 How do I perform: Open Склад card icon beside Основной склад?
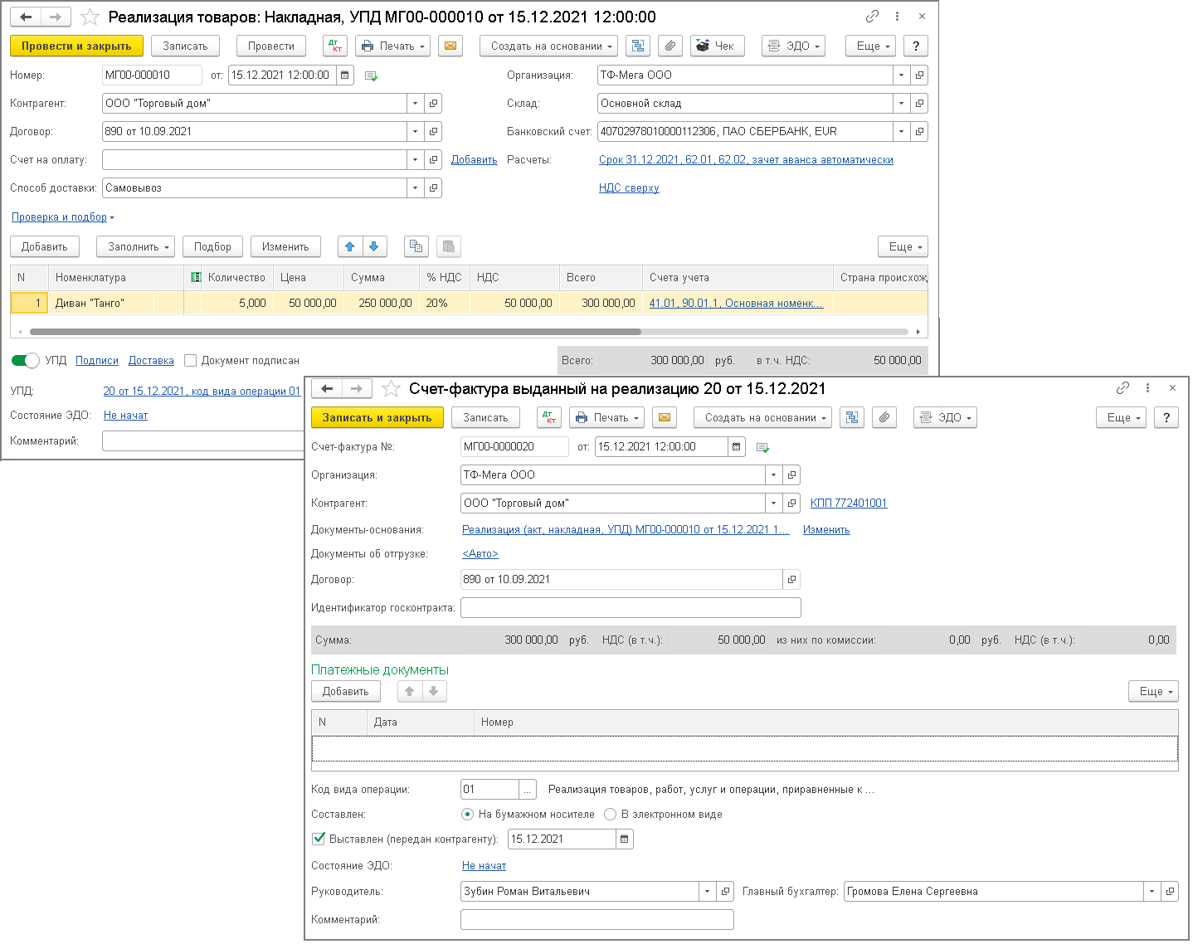919,103
